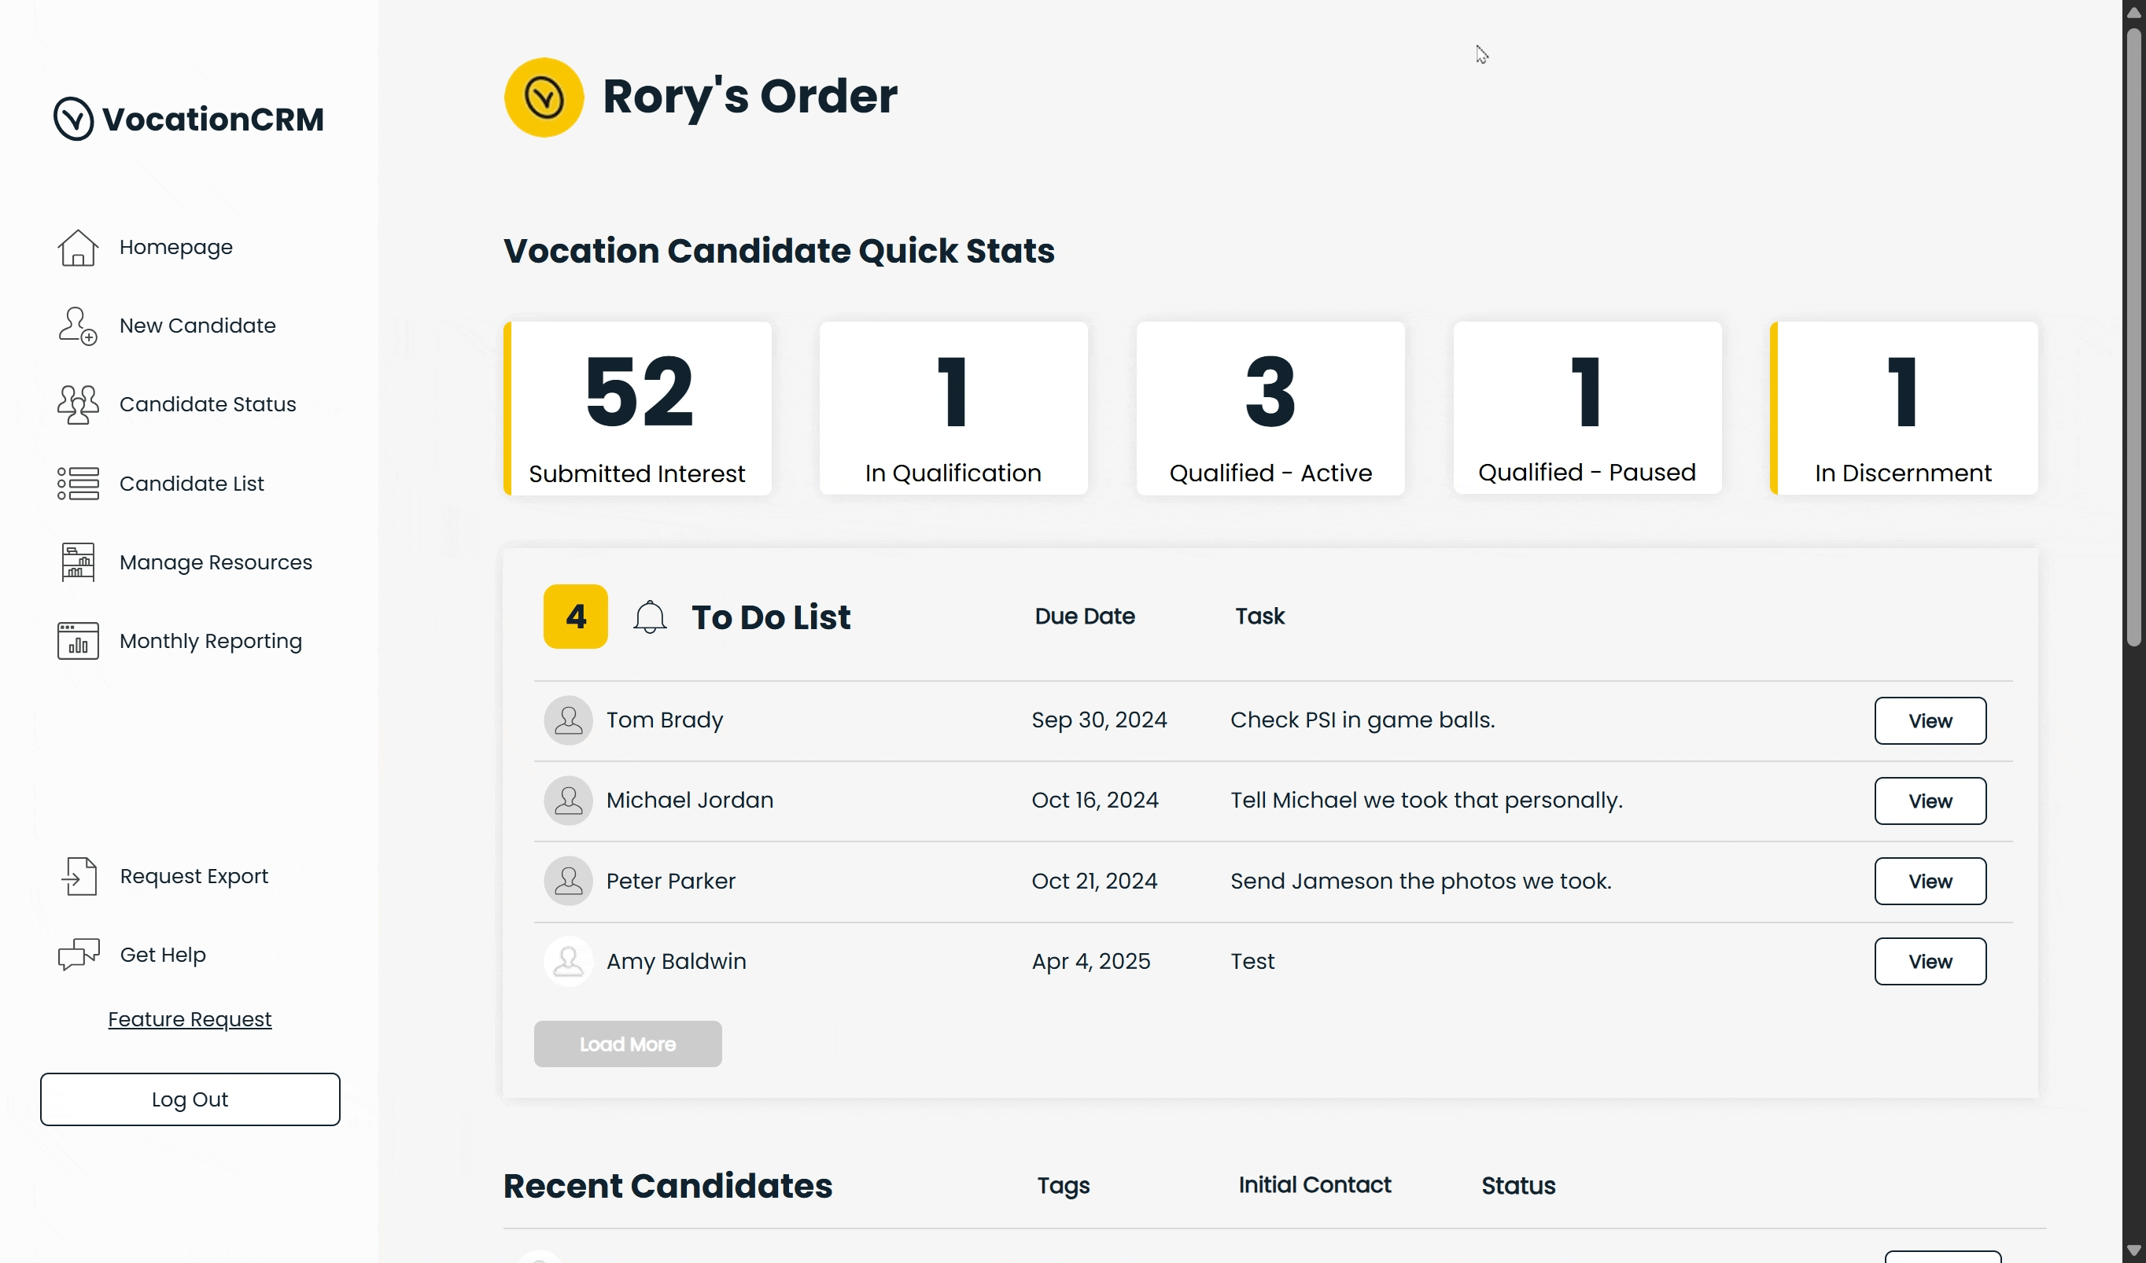Click the Status column header
2146x1263 pixels.
click(1518, 1186)
